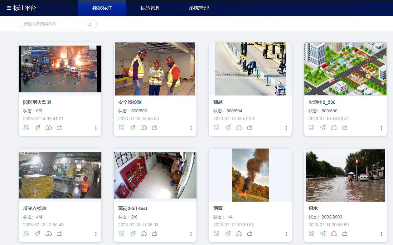393x245 pixels.
Task: Click the search magnifier icon in search box
Action: point(89,24)
